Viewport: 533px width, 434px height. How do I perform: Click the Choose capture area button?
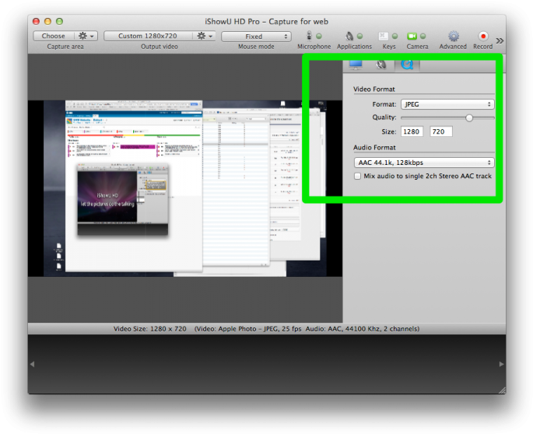pos(54,36)
